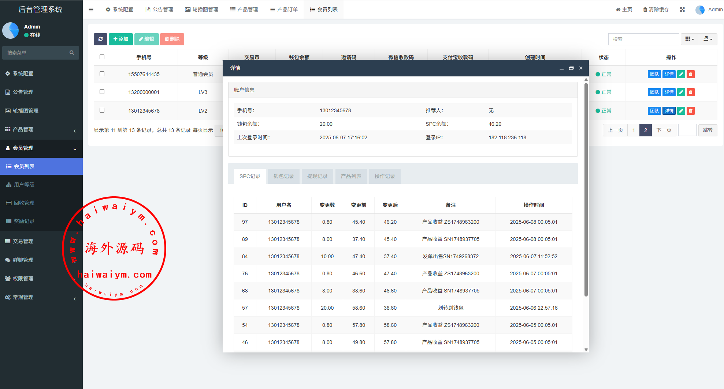Switch to the 钱包记录 tab

(283, 176)
